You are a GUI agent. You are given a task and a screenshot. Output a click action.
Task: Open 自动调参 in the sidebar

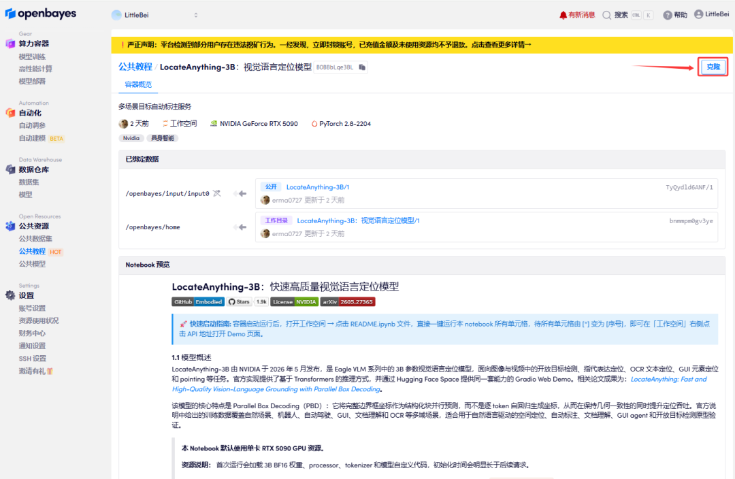tap(32, 125)
